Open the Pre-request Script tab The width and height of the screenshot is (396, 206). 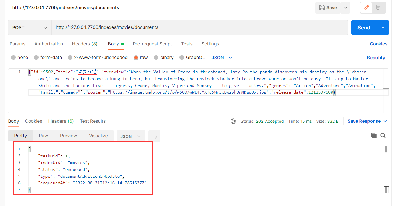[152, 44]
